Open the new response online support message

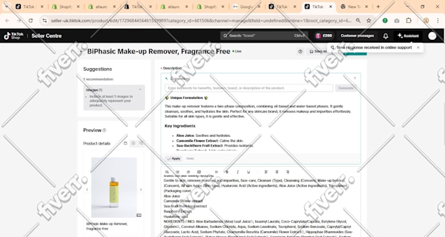click(374, 48)
